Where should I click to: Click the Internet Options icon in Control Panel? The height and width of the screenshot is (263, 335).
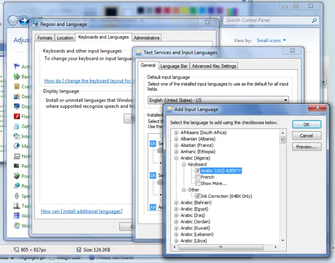[x=17, y=136]
